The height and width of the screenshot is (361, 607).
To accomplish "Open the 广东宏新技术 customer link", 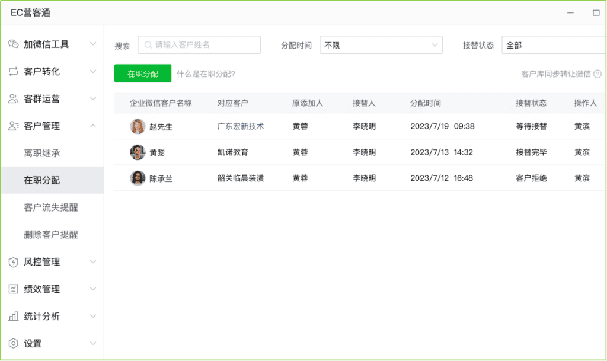I will [240, 127].
